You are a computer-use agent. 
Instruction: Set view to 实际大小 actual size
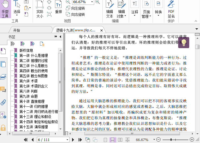pos(40,9)
